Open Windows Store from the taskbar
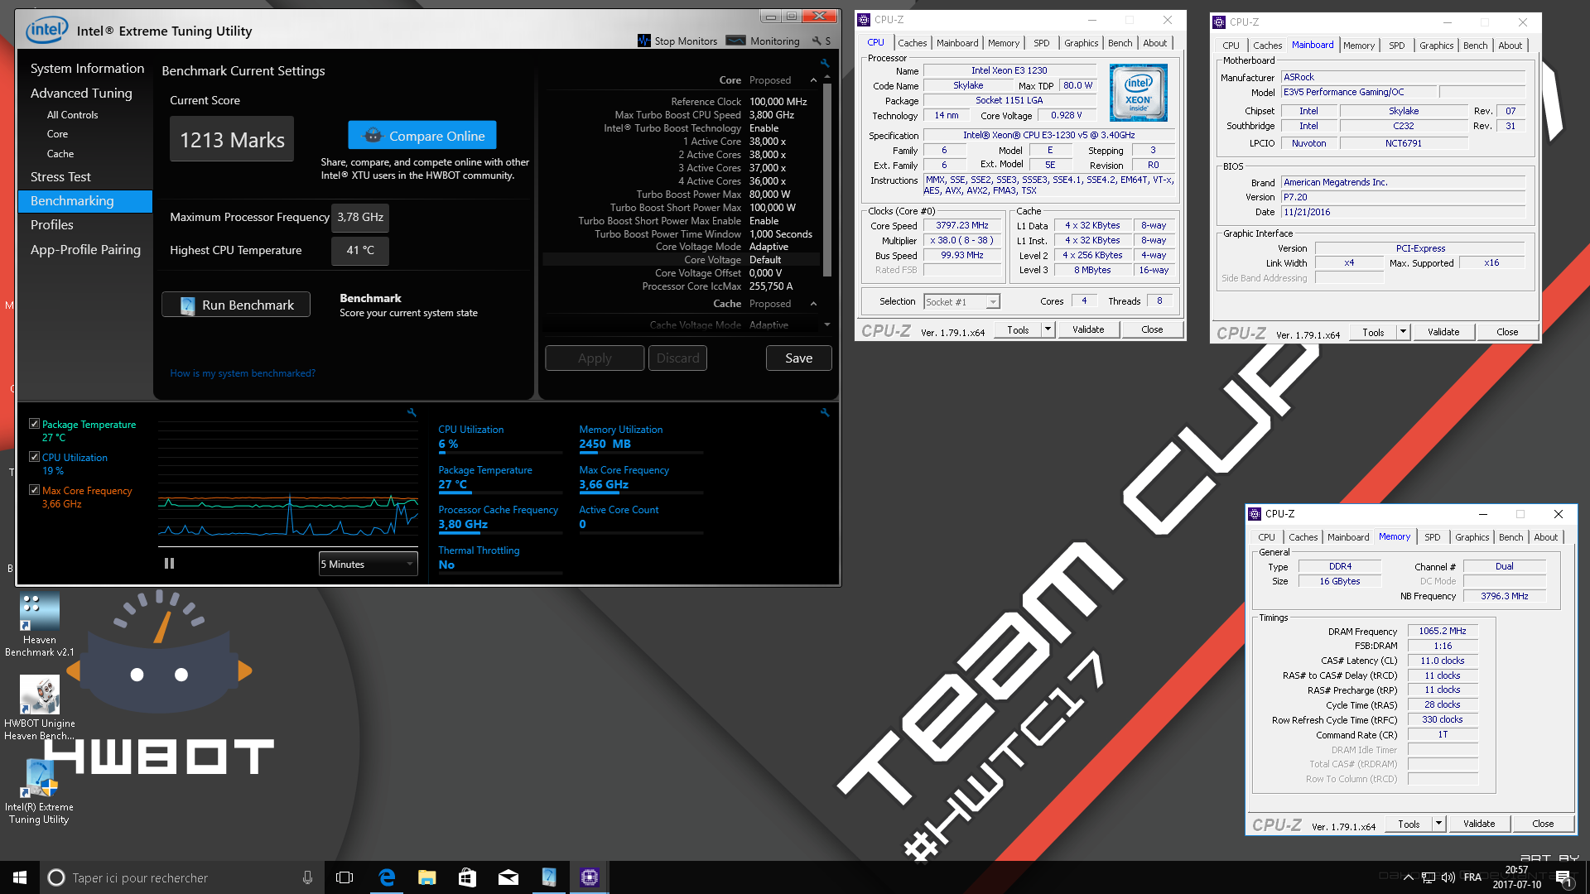Viewport: 1590px width, 894px height. 467,877
